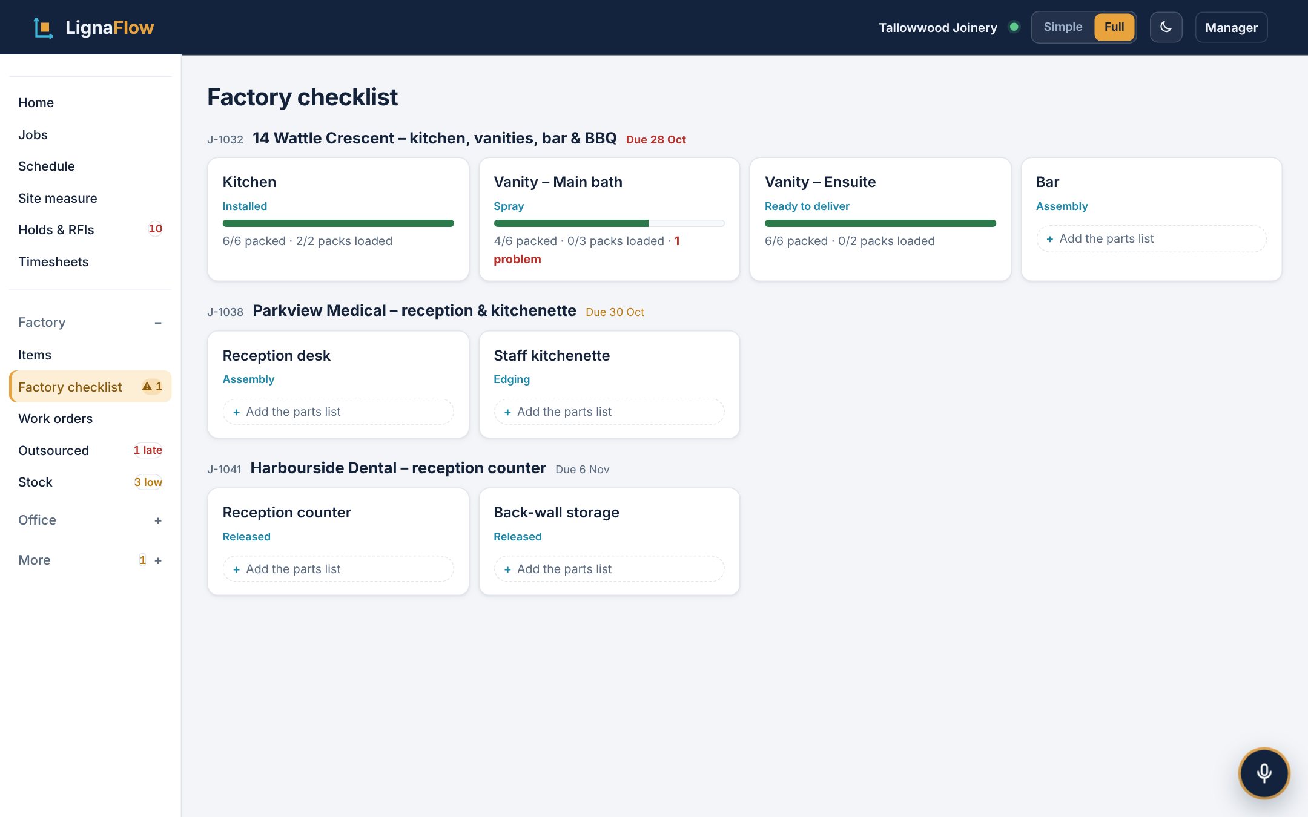
Task: Open Harbourside Dental job heading
Action: pos(398,468)
